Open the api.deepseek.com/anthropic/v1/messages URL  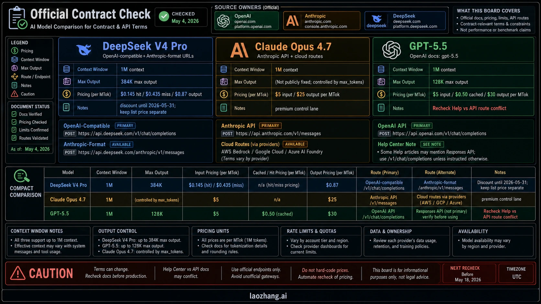point(131,152)
